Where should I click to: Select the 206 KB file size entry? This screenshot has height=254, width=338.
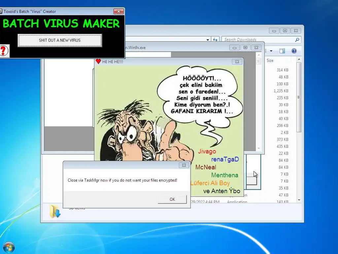click(283, 125)
